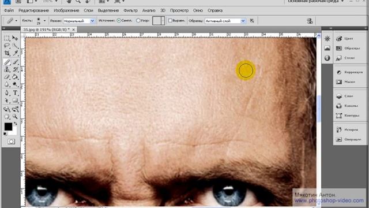The image size is (369, 208).
Task: Select the Move tool
Action: (16, 38)
